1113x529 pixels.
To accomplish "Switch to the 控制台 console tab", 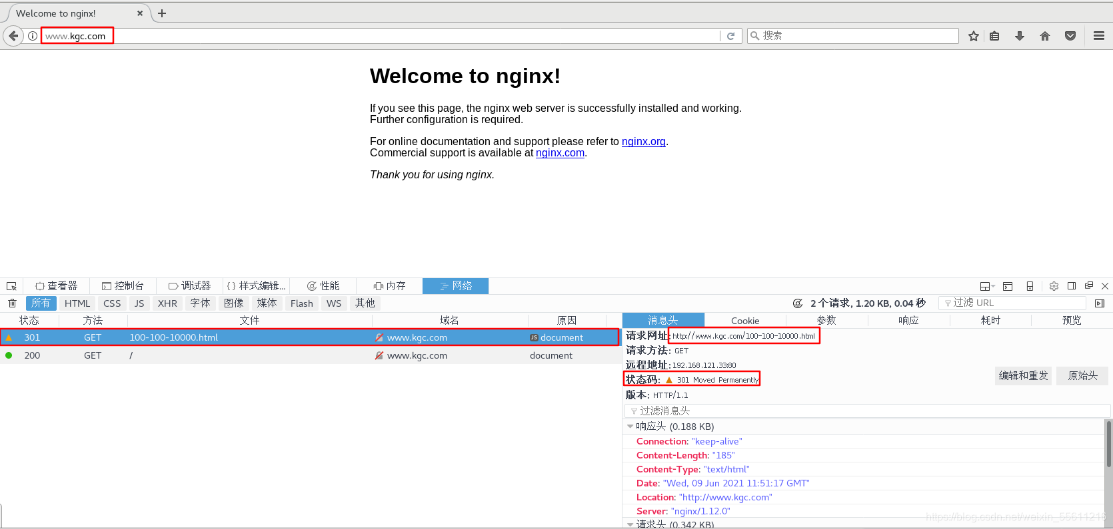I will pyautogui.click(x=123, y=286).
